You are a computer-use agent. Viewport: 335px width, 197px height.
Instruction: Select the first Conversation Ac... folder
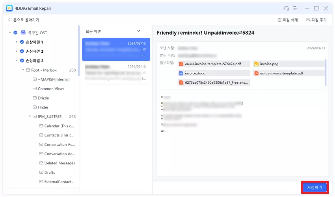pos(60,145)
